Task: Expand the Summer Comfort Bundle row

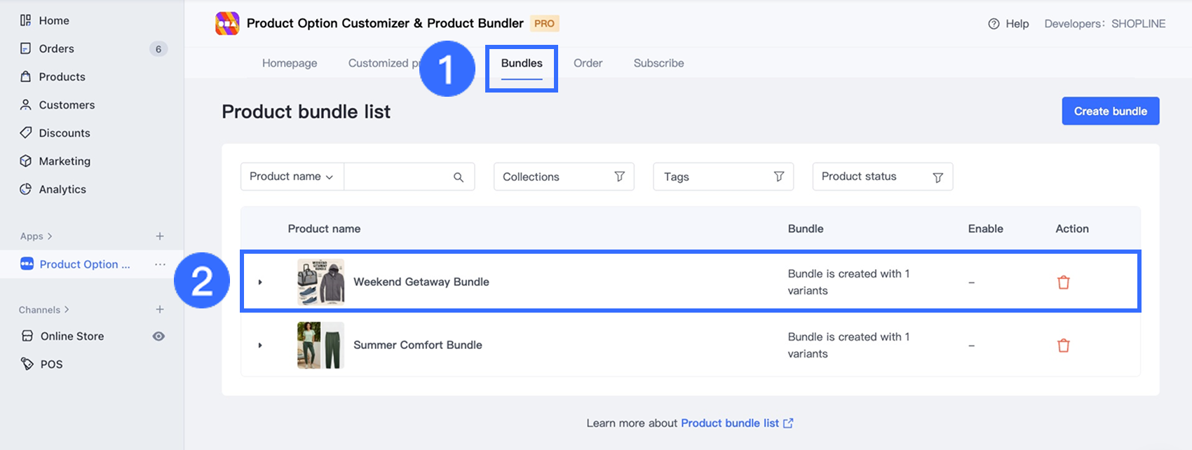Action: (260, 346)
